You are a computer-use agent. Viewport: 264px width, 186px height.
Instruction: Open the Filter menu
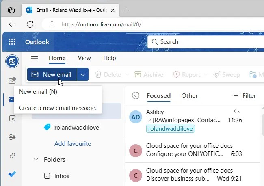click(244, 95)
